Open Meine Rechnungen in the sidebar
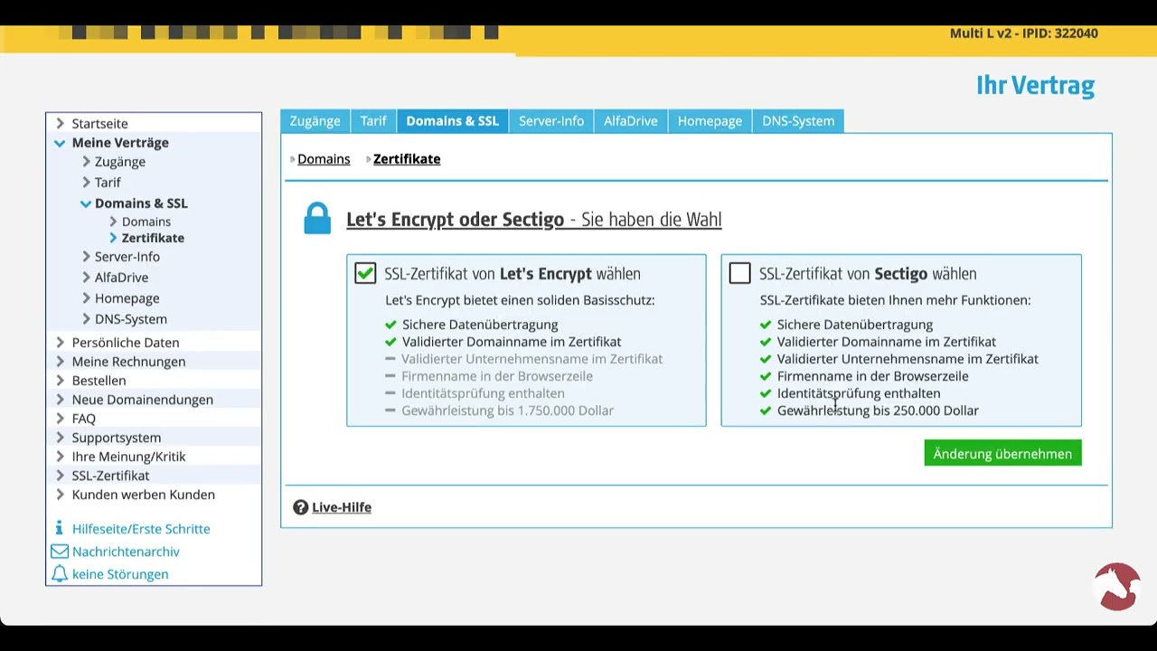The width and height of the screenshot is (1157, 651). pyautogui.click(x=128, y=362)
